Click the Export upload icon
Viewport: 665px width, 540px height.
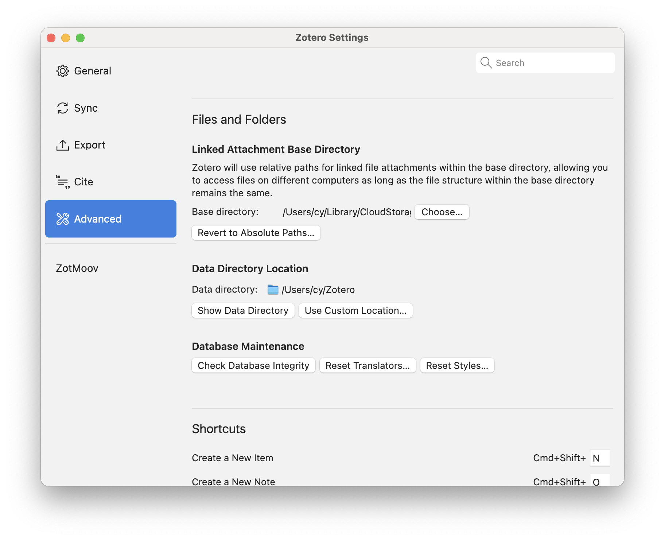pos(62,145)
